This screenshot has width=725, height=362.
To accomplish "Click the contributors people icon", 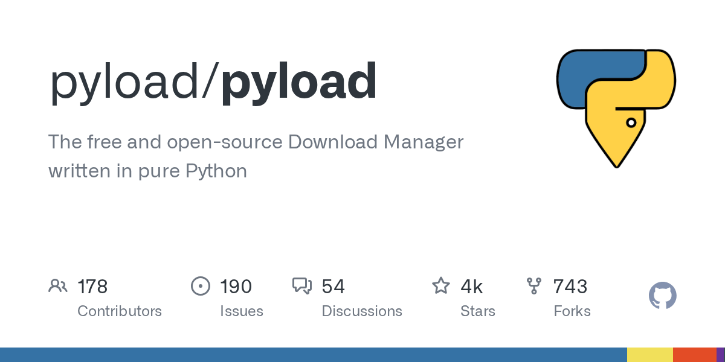I will point(58,286).
